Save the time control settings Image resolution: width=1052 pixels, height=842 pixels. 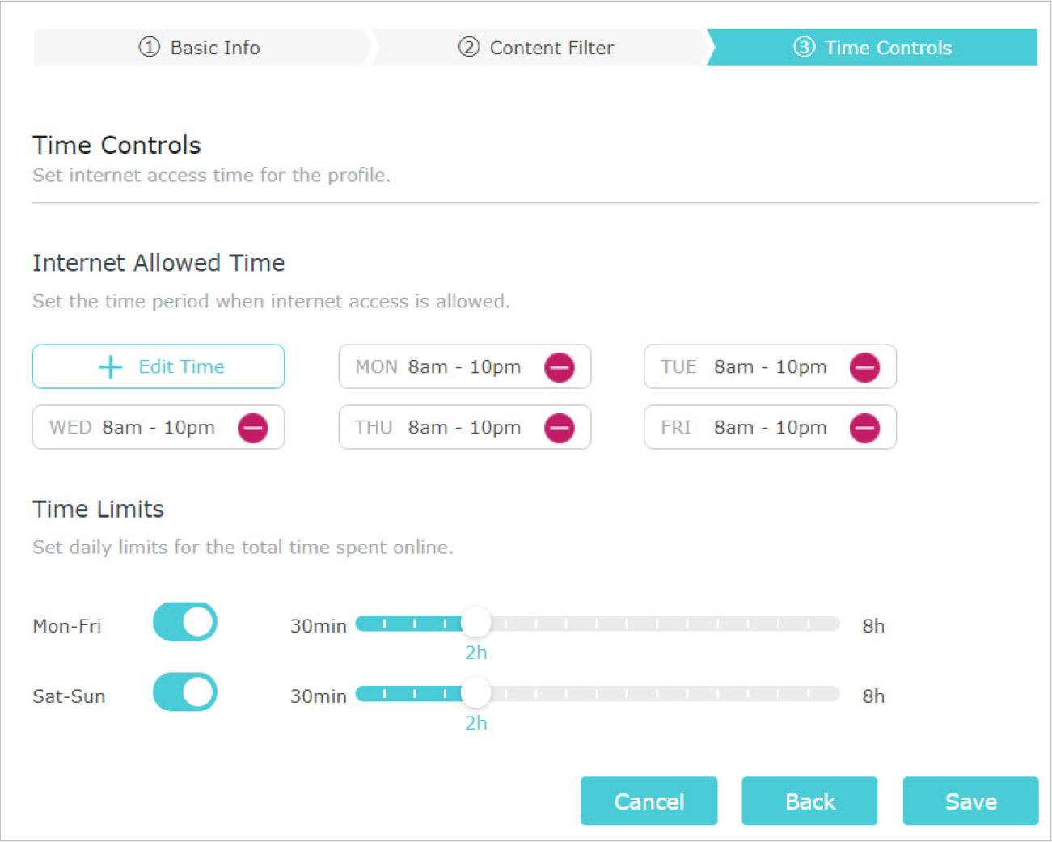point(970,801)
